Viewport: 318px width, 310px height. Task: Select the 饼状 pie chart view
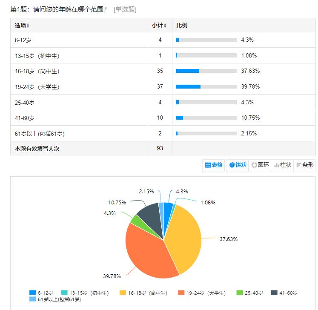point(238,165)
